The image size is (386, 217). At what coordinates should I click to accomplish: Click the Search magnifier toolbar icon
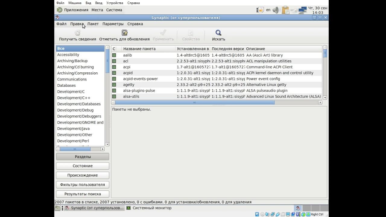[219, 33]
